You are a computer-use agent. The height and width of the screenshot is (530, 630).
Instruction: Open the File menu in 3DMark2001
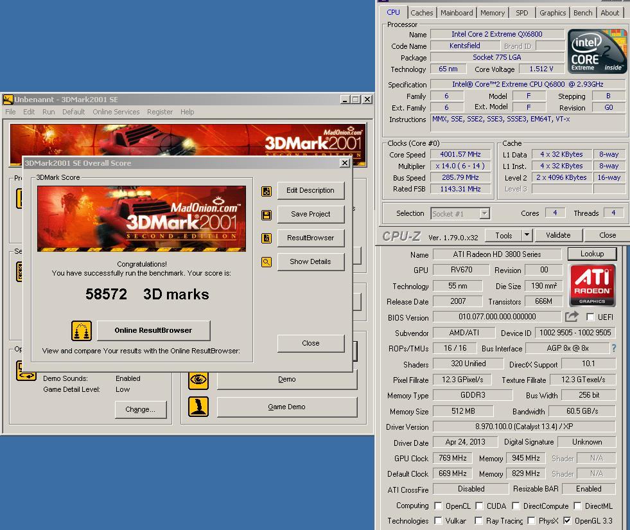pyautogui.click(x=10, y=112)
